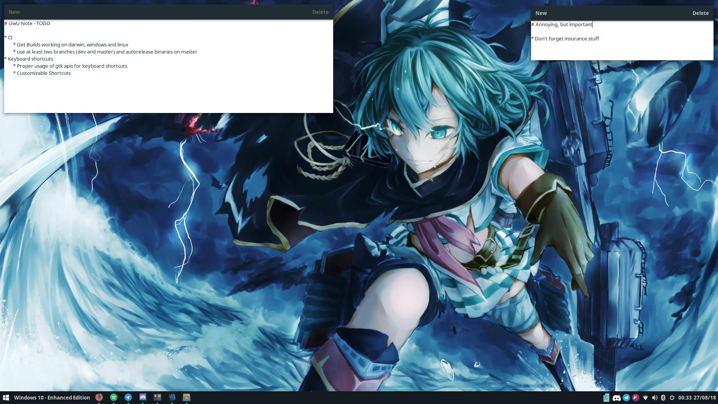Open the volume control tray icon
The width and height of the screenshot is (718, 404).
click(654, 398)
